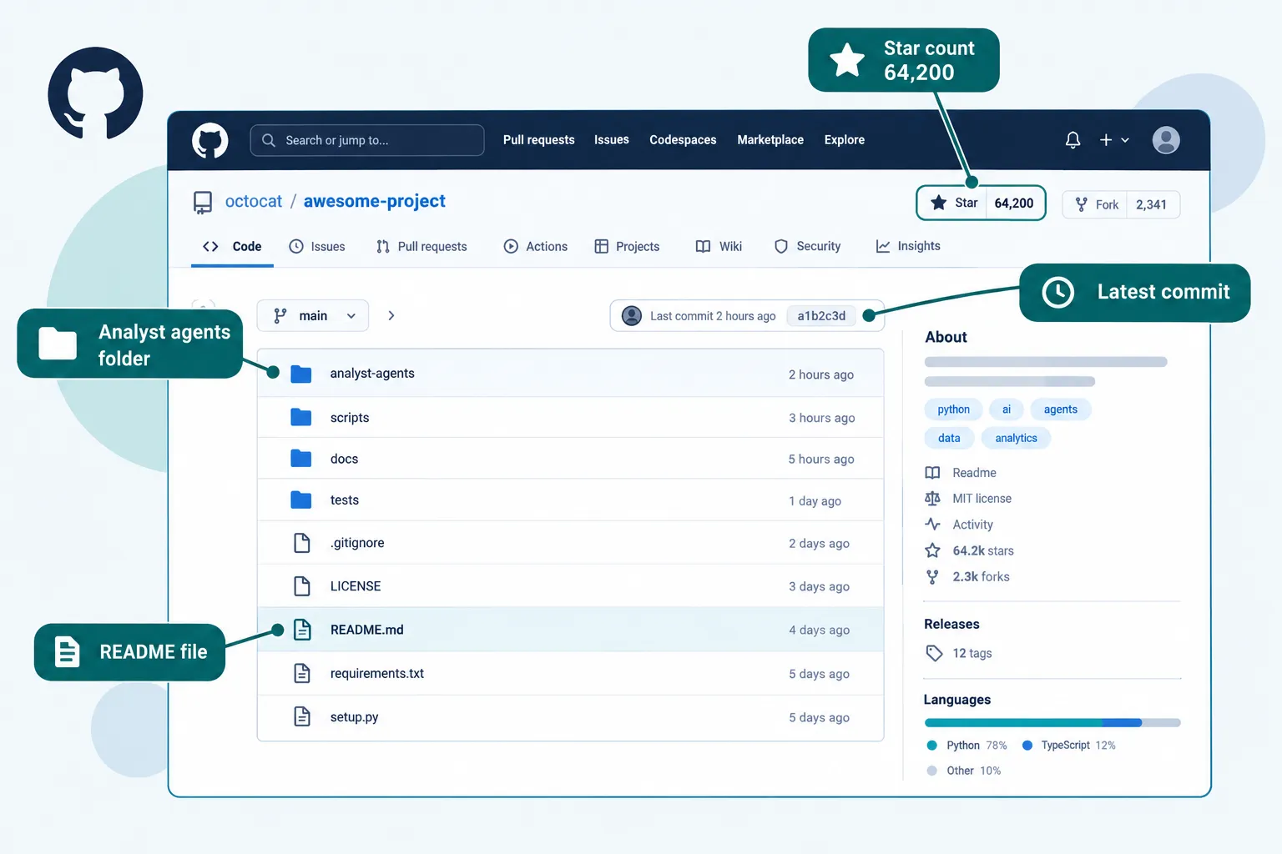
Task: Click the committer avatar beside Last commit
Action: click(632, 316)
